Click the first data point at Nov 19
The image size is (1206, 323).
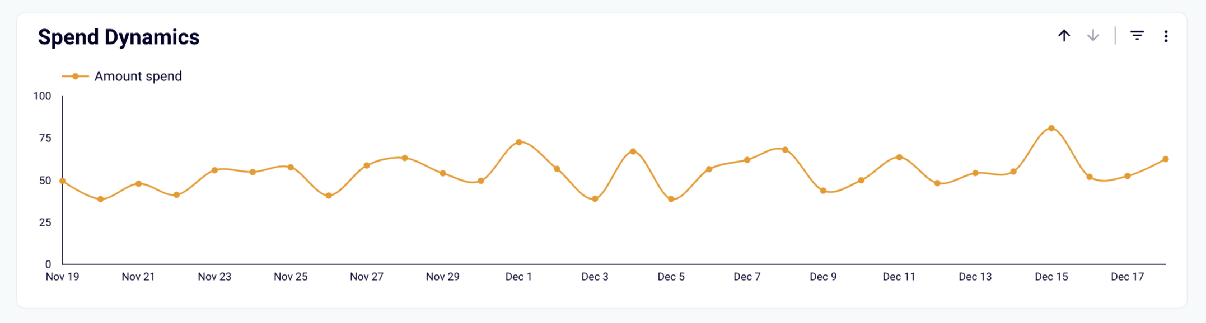(63, 181)
